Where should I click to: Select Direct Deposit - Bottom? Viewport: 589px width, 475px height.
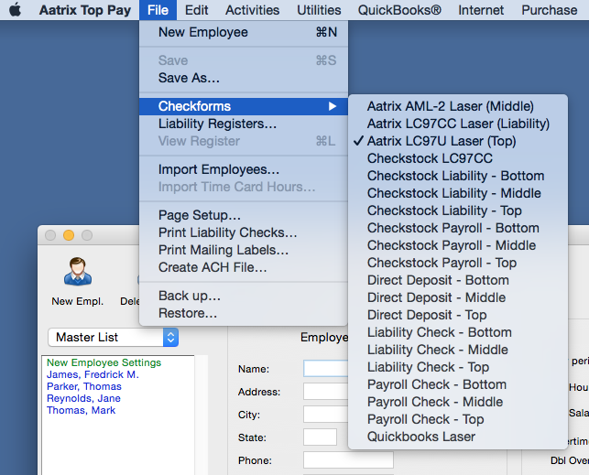point(458,280)
